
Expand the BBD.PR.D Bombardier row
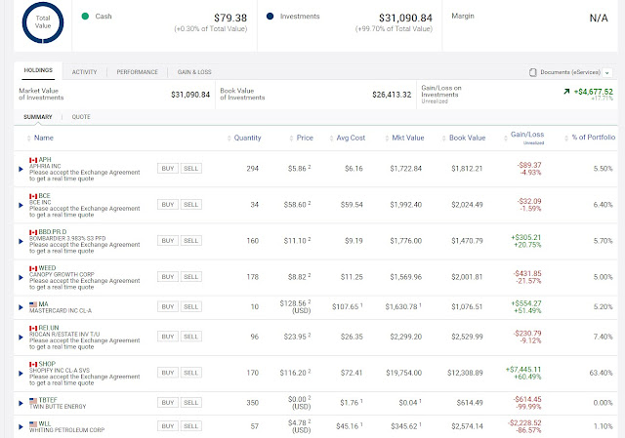[21, 241]
